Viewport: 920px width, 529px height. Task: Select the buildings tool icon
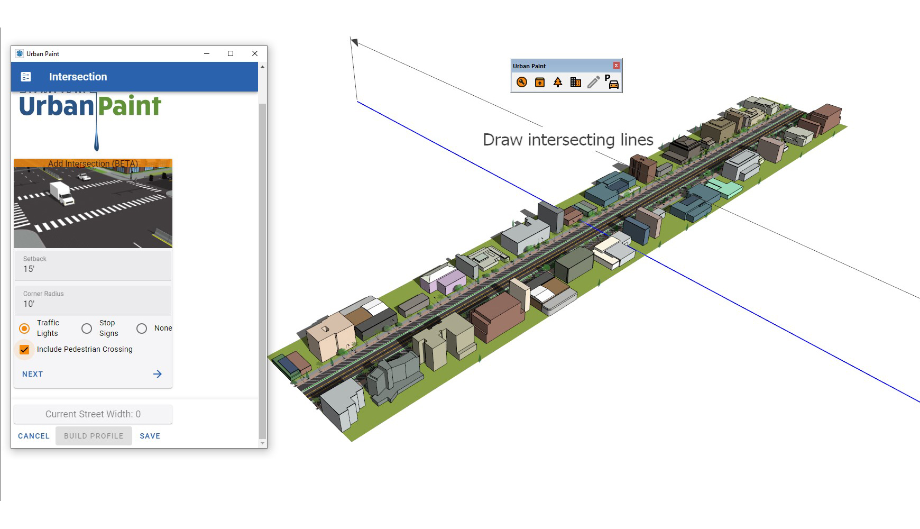pos(576,82)
